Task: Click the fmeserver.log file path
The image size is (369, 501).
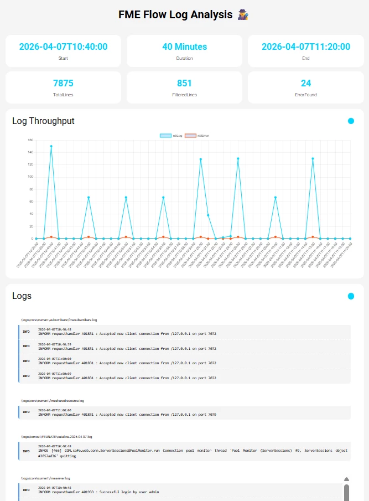Action: click(x=45, y=478)
